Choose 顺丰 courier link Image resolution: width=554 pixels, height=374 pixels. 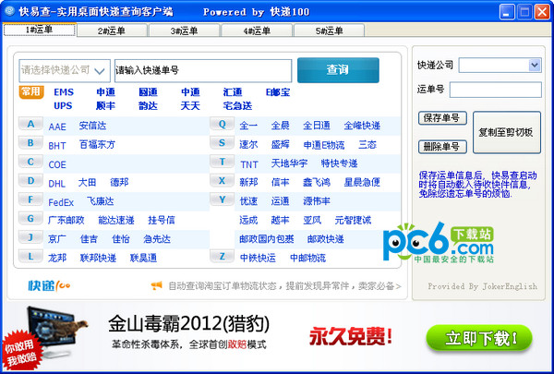(x=105, y=105)
